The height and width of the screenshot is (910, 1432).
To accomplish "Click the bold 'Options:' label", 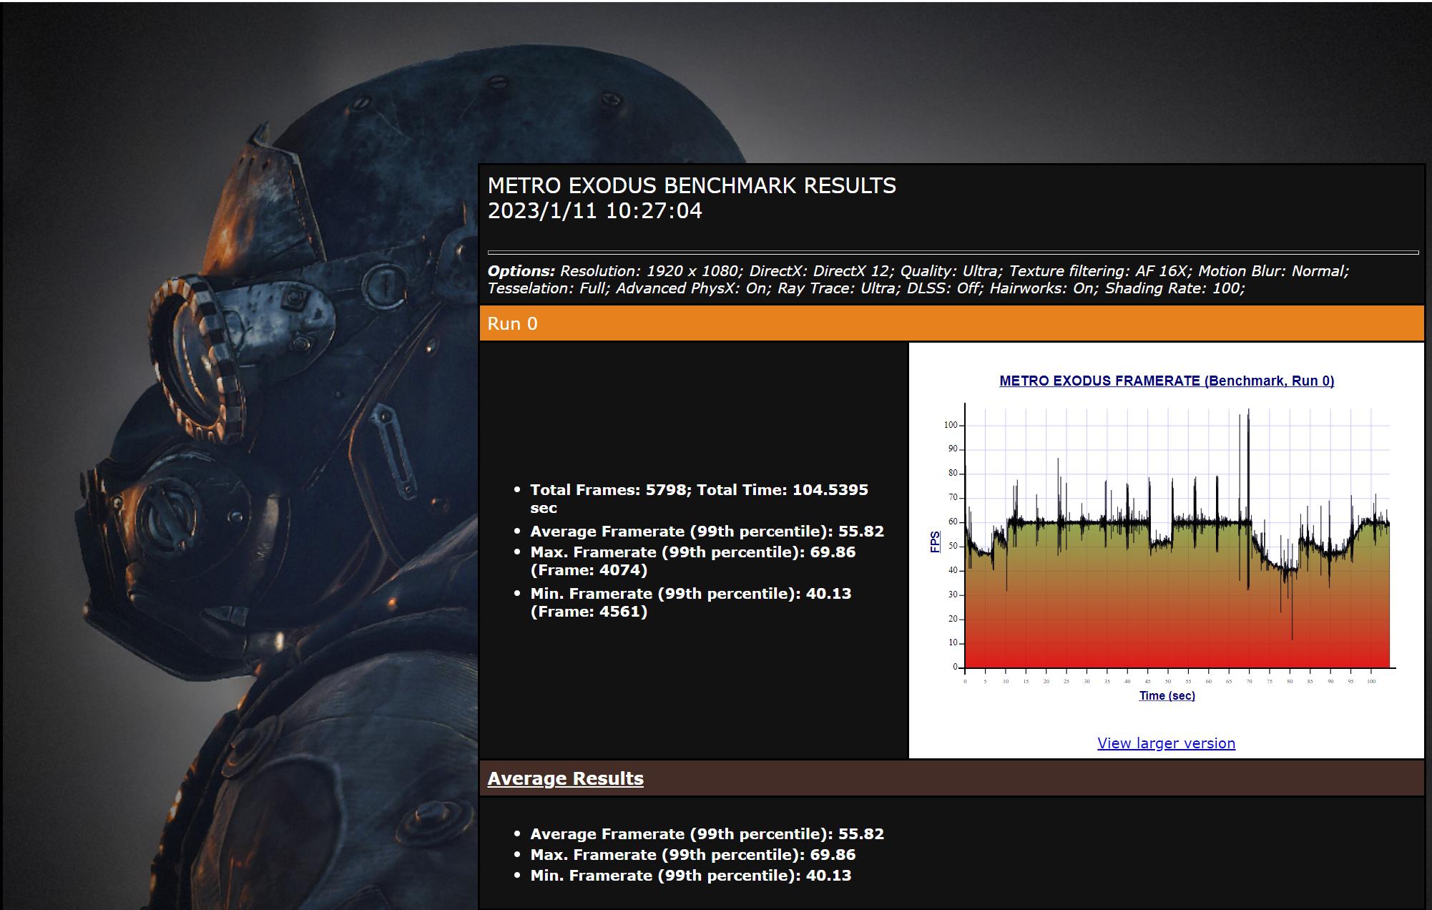I will point(521,271).
